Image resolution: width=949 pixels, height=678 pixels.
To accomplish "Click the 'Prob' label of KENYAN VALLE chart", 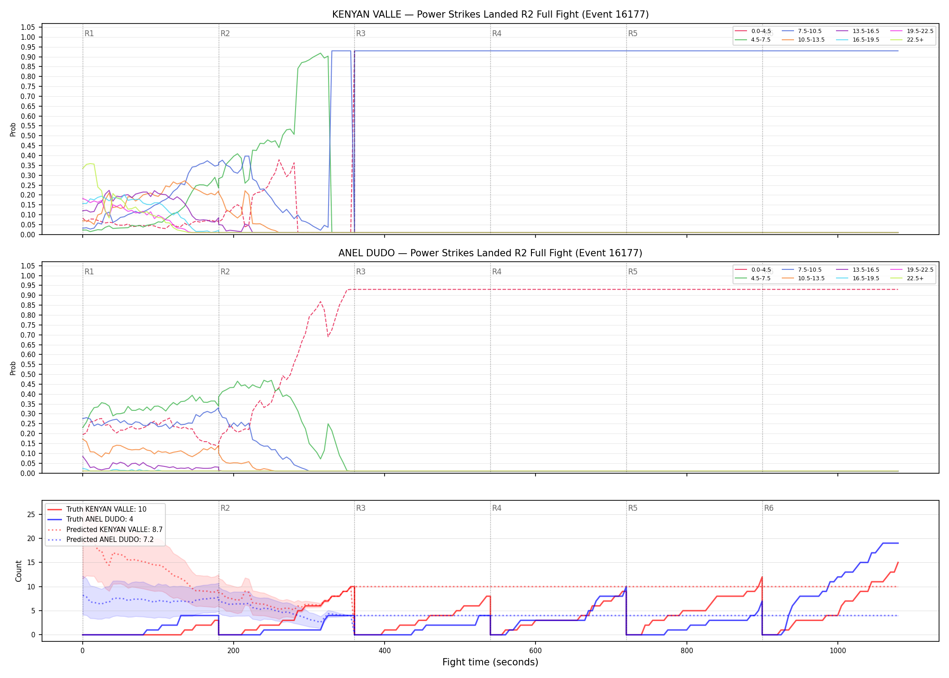I will tap(13, 130).
